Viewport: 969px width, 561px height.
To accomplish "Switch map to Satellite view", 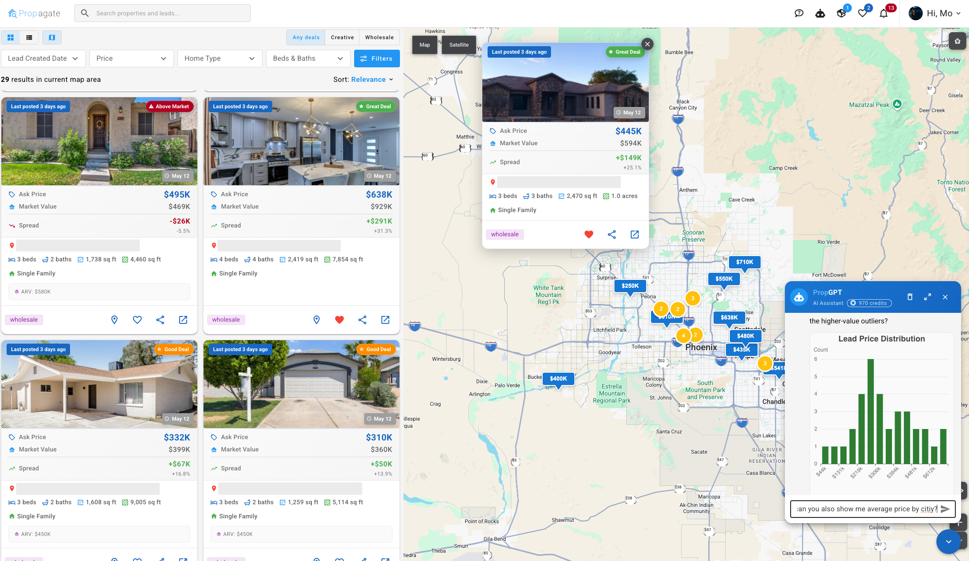I will point(459,44).
